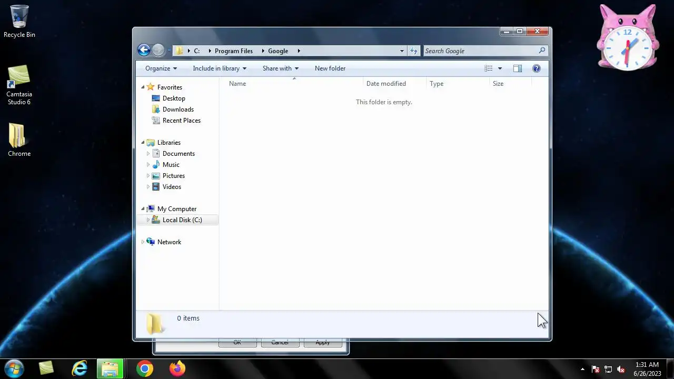This screenshot has height=379, width=674.
Task: Click the Forward navigation arrow button
Action: 158,50
